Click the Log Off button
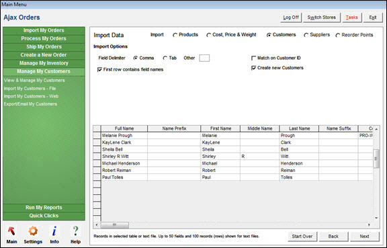387x248 pixels. pos(291,17)
